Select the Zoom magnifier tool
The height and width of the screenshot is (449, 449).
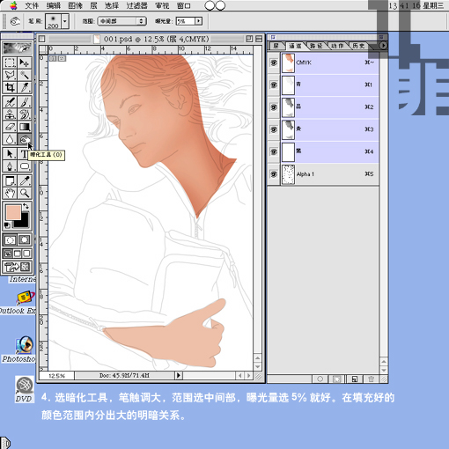(25, 193)
